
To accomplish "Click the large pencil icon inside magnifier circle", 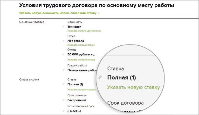I will [100, 77].
